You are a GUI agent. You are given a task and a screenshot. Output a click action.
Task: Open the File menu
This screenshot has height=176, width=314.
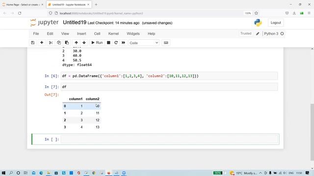[36, 34]
